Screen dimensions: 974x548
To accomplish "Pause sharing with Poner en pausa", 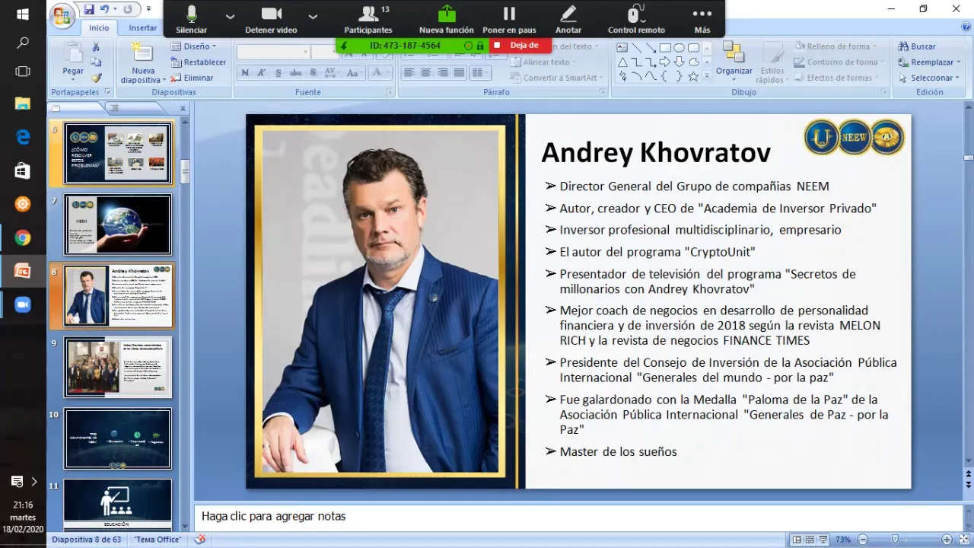I will pos(509,19).
